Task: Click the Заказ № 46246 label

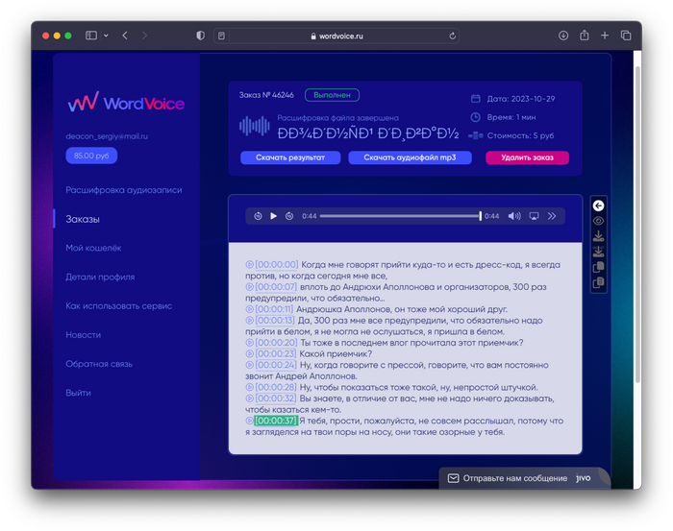Action: [266, 95]
